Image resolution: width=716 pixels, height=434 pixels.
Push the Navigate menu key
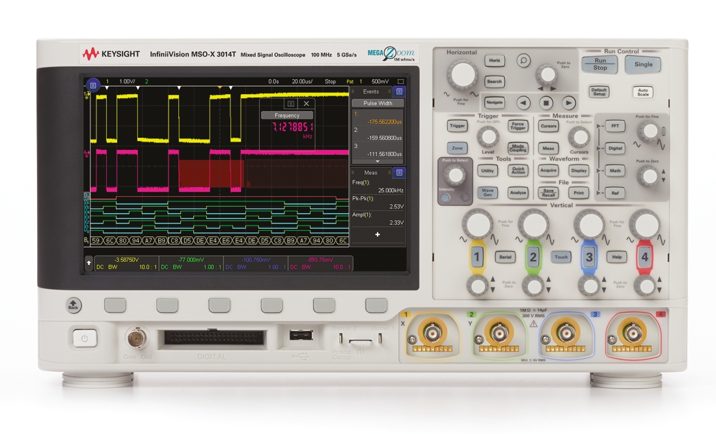click(495, 103)
